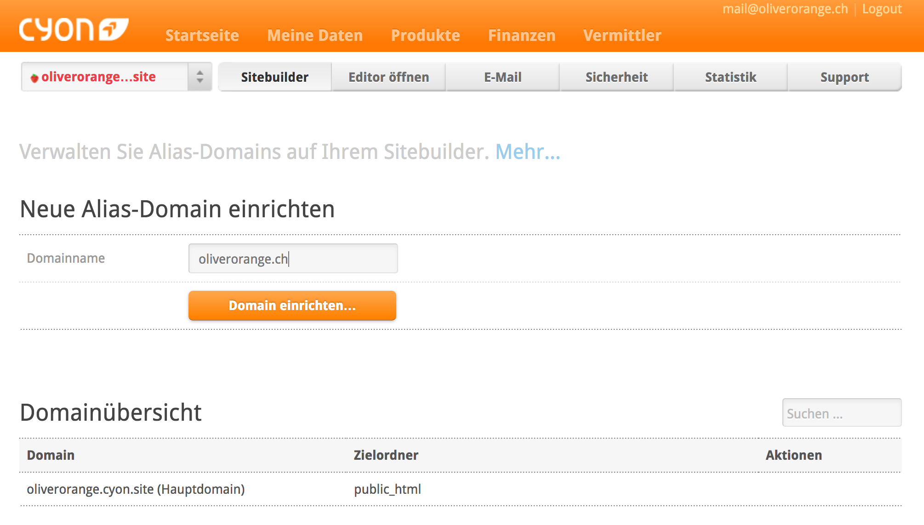The height and width of the screenshot is (525, 924).
Task: Click the Suchen search field
Action: click(x=841, y=413)
